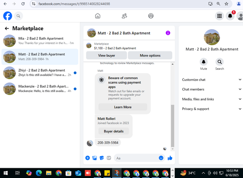Viewport: 243px width, 178px height.
Task: Launch Microsoft Edge from the taskbar
Action: coord(39,173)
